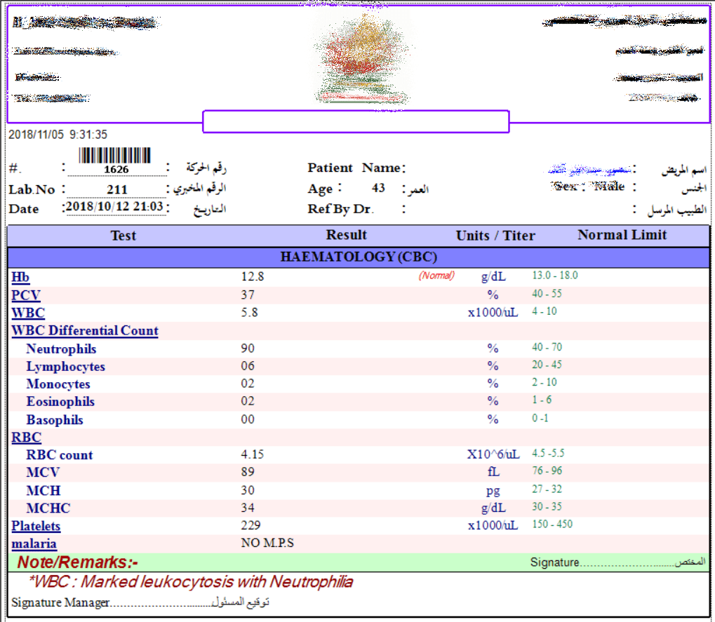Viewport: 715px width, 622px height.
Task: Click the Date field 2018/10/12 21:03
Action: (116, 208)
